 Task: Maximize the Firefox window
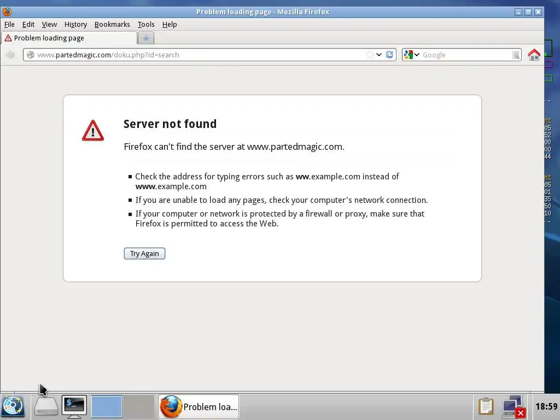(528, 12)
